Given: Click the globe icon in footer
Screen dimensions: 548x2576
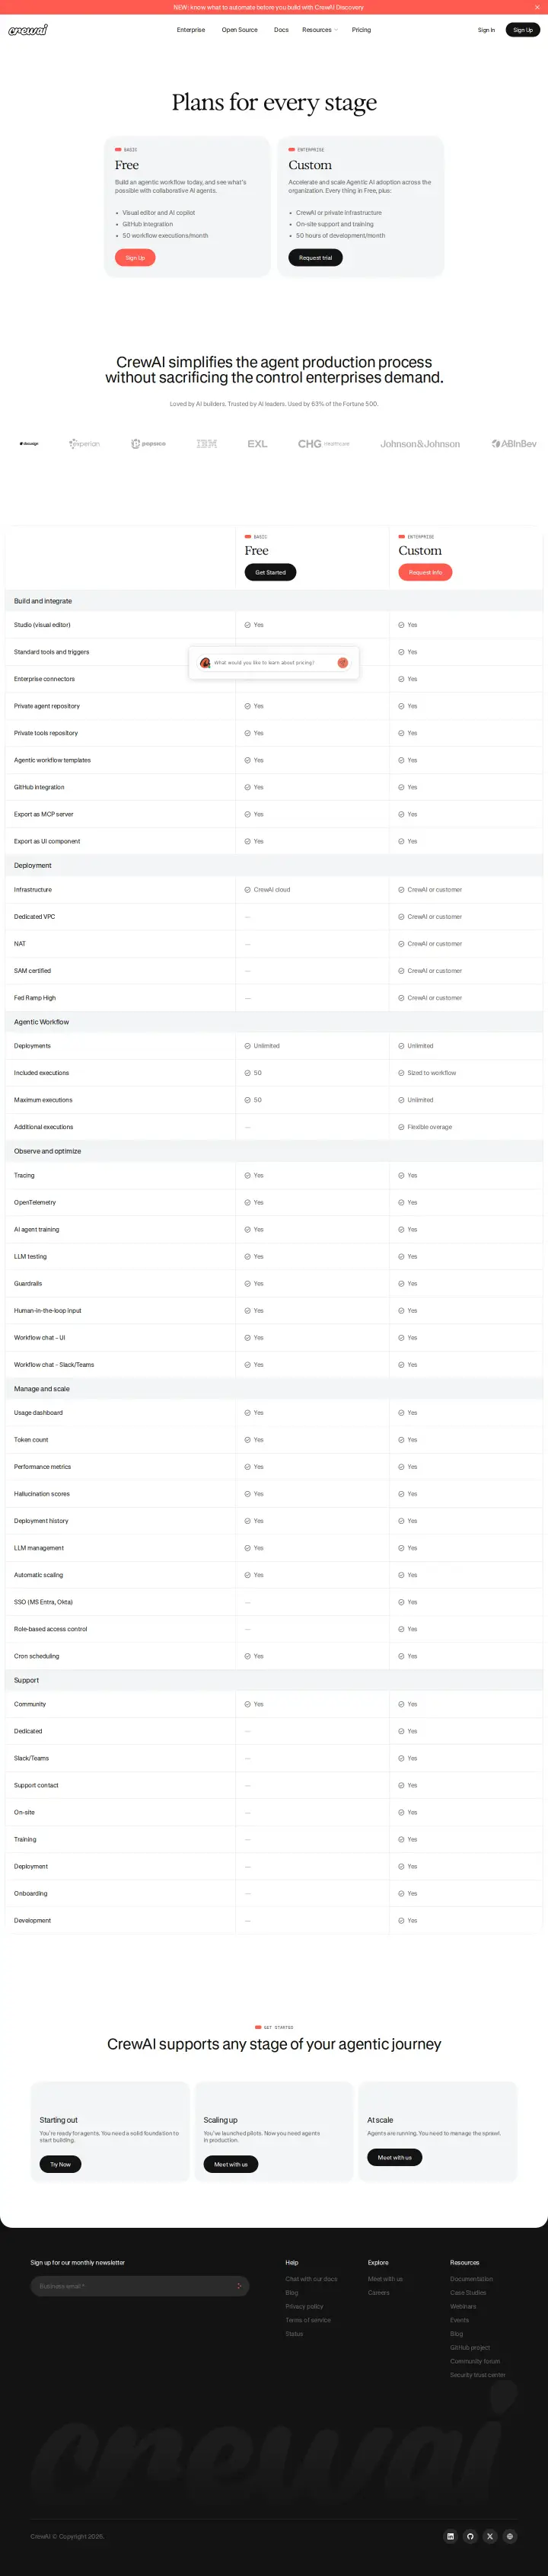Looking at the screenshot, I should [x=510, y=2536].
